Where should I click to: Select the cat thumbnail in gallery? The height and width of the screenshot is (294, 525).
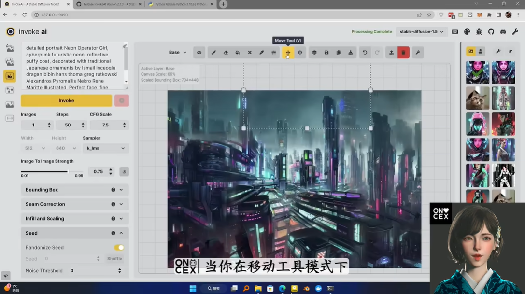(x=477, y=98)
